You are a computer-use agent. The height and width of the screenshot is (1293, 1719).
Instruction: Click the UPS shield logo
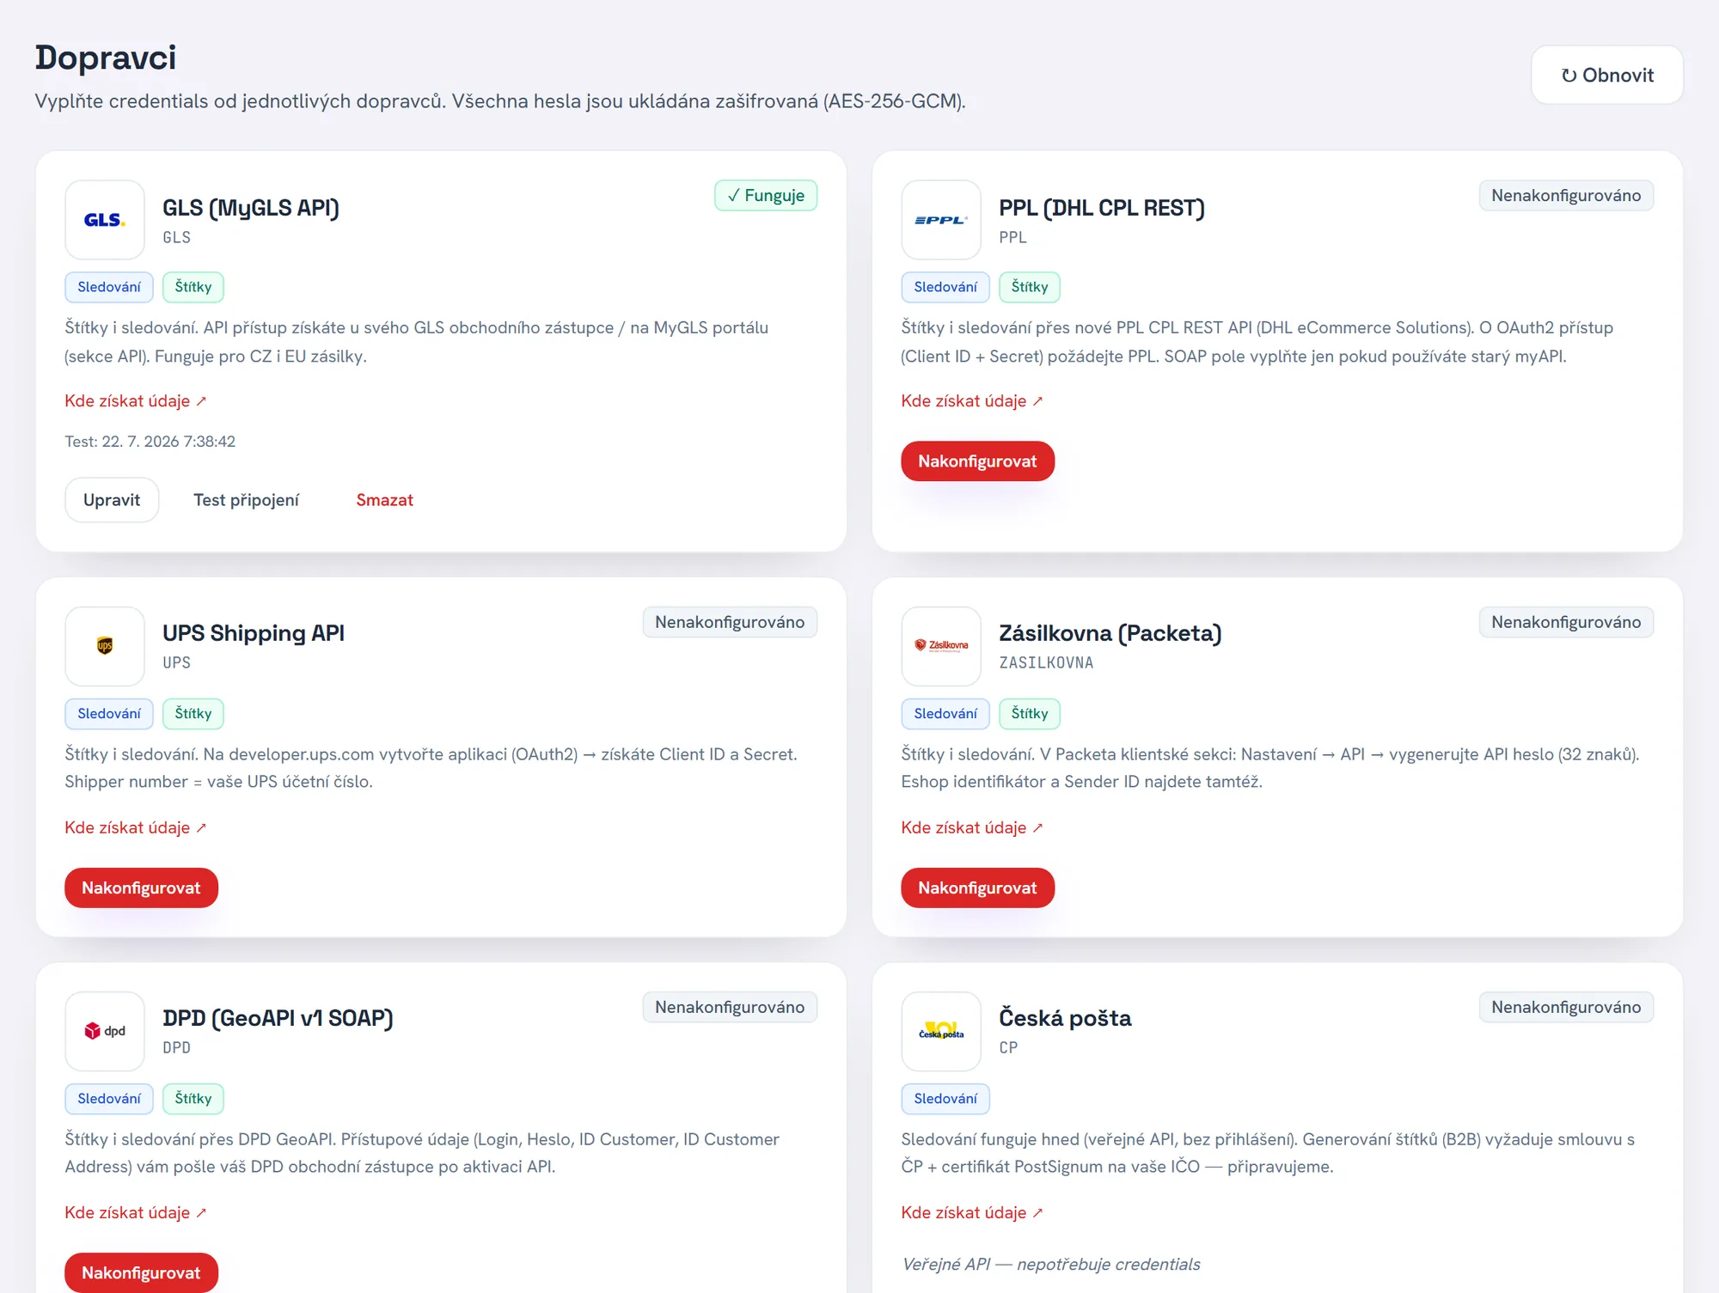[105, 646]
